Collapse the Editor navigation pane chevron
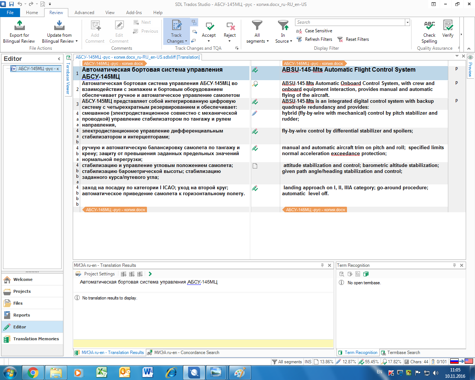Image resolution: width=475 pixels, height=380 pixels. (59, 59)
